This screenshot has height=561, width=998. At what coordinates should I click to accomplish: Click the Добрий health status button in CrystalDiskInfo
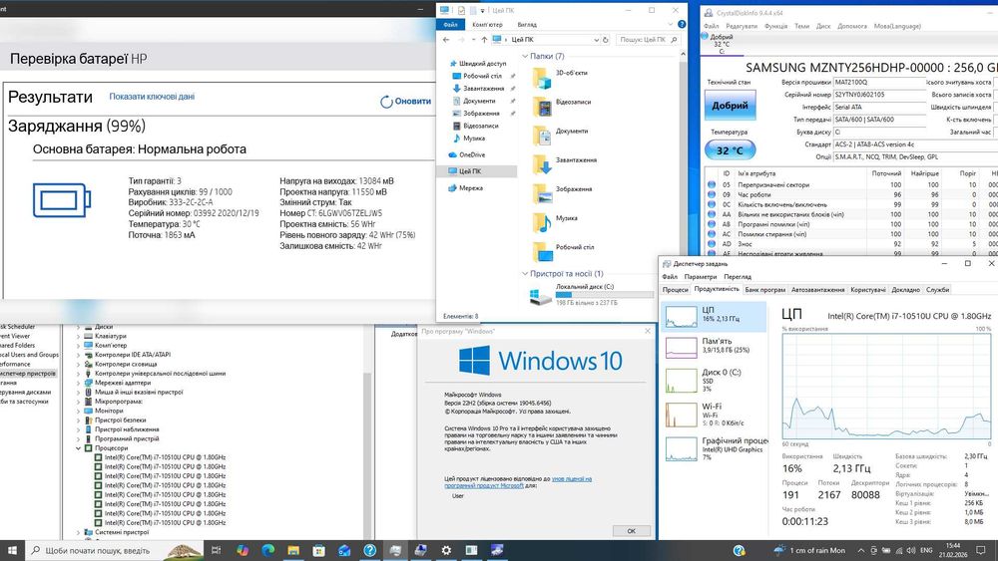pos(730,106)
